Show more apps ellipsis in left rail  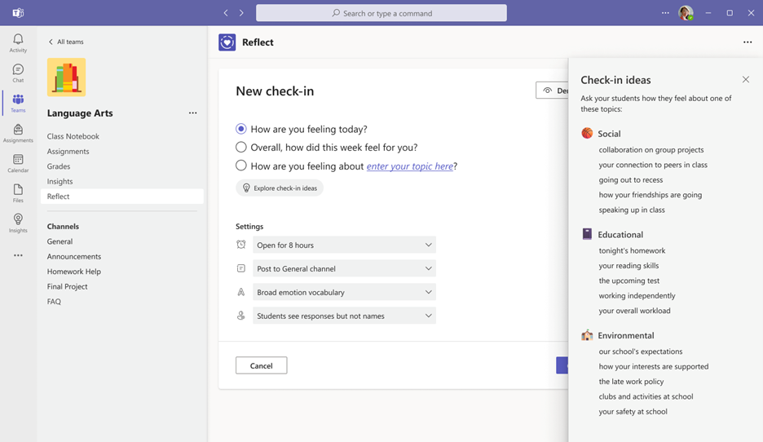(18, 255)
